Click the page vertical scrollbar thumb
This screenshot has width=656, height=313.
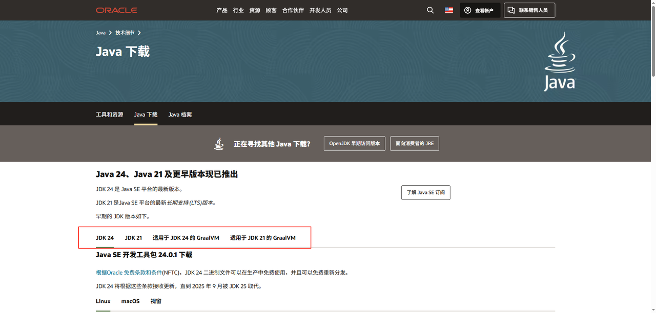(x=653, y=41)
